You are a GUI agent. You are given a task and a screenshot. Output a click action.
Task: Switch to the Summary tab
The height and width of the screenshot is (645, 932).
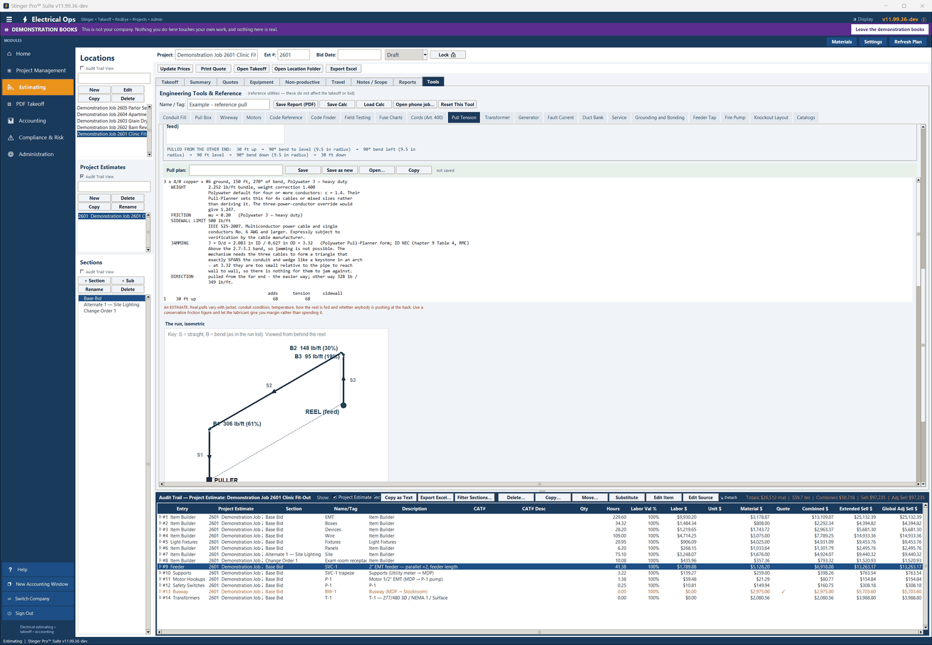tap(200, 82)
